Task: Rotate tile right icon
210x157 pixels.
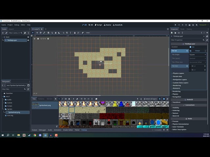Action: click(85, 99)
